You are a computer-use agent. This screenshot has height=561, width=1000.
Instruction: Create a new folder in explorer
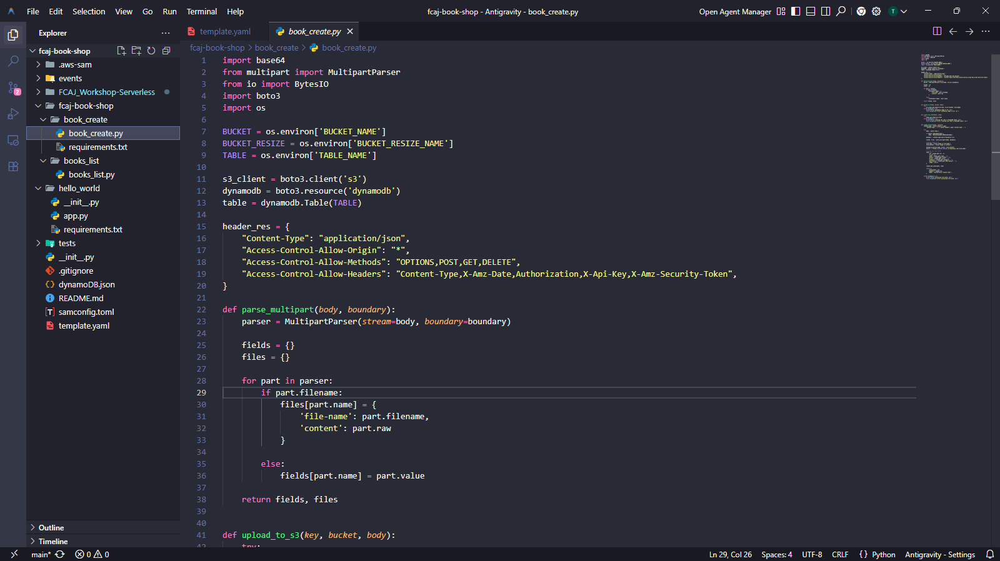pyautogui.click(x=136, y=51)
